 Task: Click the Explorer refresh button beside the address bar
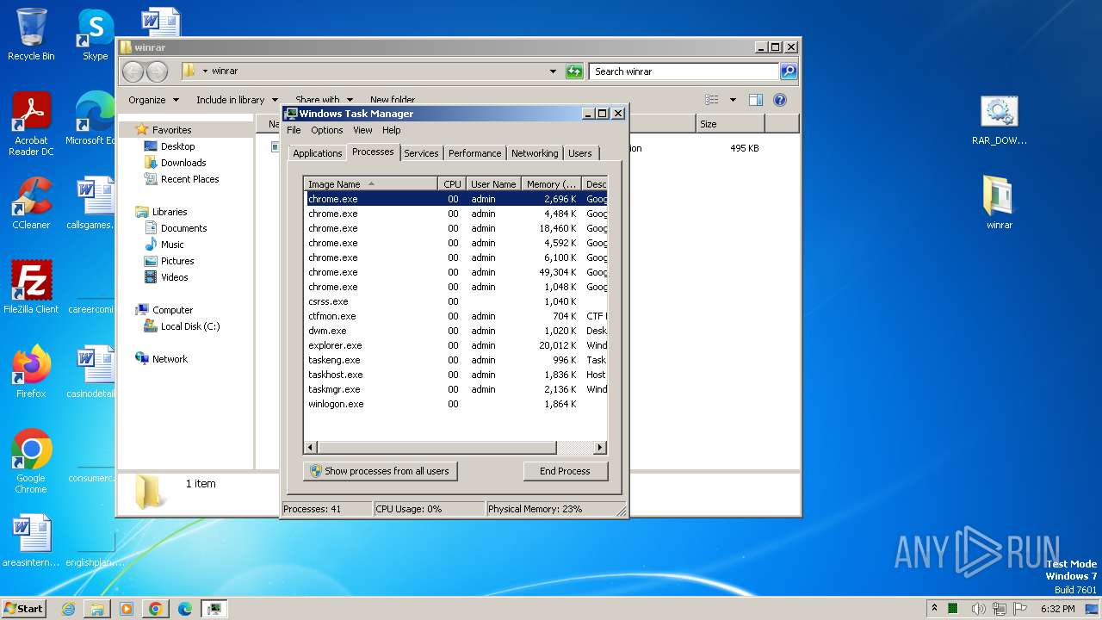tap(574, 71)
